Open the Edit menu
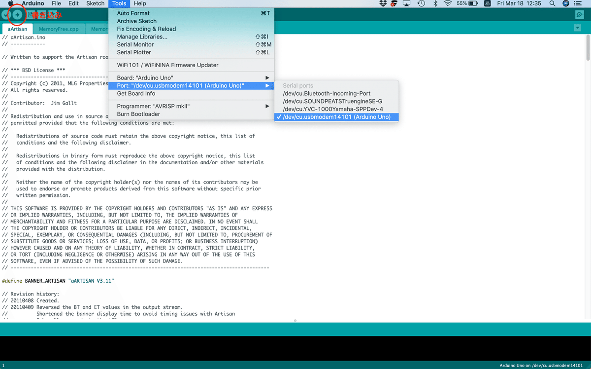The height and width of the screenshot is (369, 591). coord(74,3)
